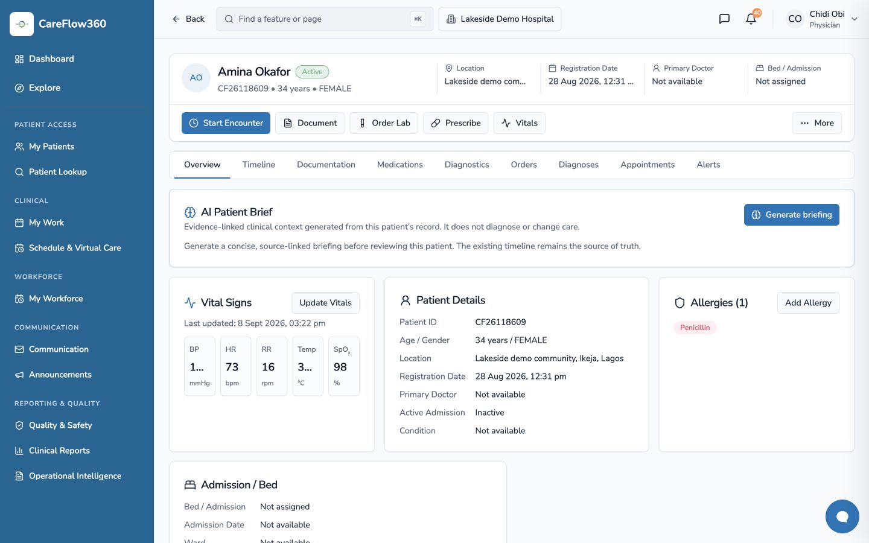869x543 pixels.
Task: Open Schedule & Virtual Care
Action: (77, 248)
